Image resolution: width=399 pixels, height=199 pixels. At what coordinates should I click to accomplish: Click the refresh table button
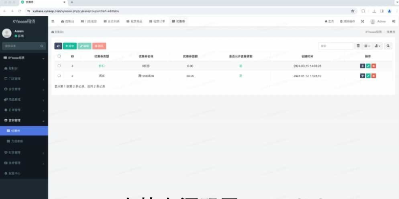click(58, 46)
